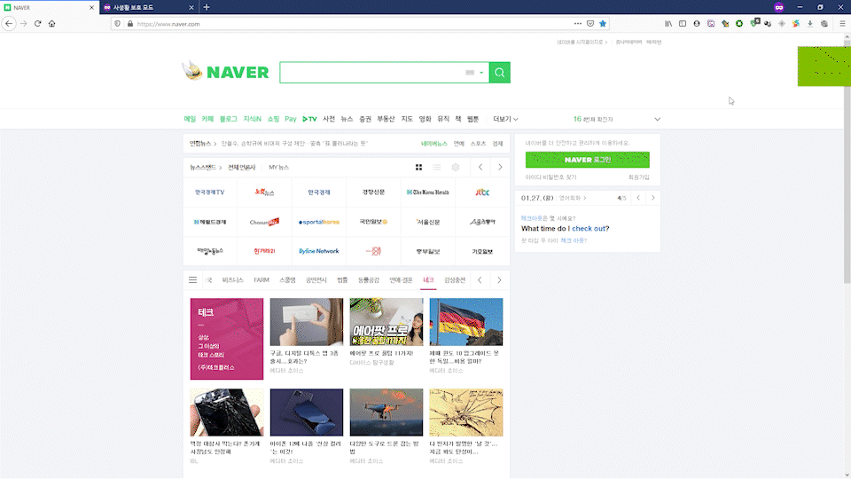
Task: Open the 메일 service link
Action: click(190, 119)
